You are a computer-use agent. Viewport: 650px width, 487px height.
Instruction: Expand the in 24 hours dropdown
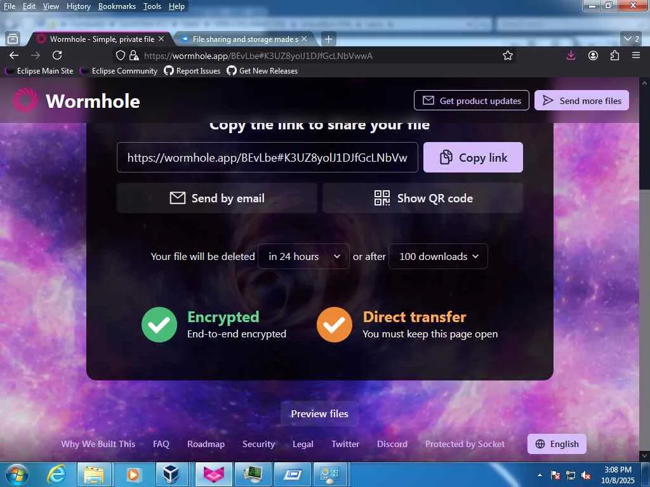(303, 256)
